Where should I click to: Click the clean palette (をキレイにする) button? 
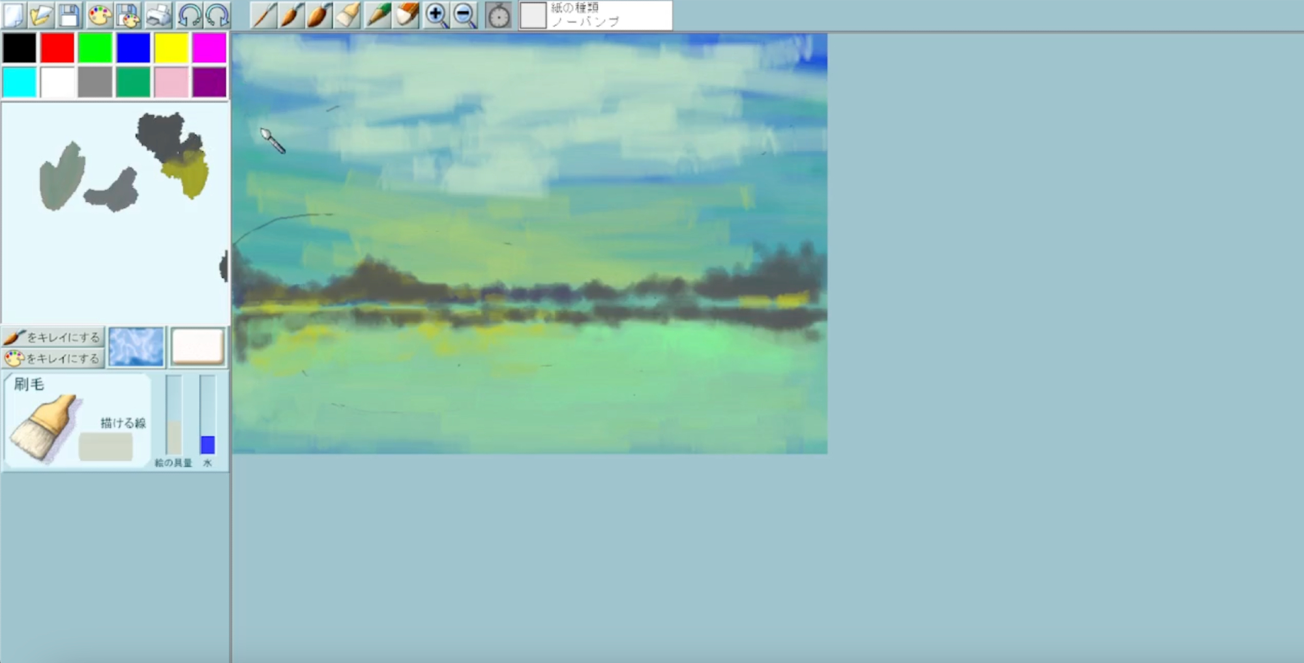[x=53, y=358]
